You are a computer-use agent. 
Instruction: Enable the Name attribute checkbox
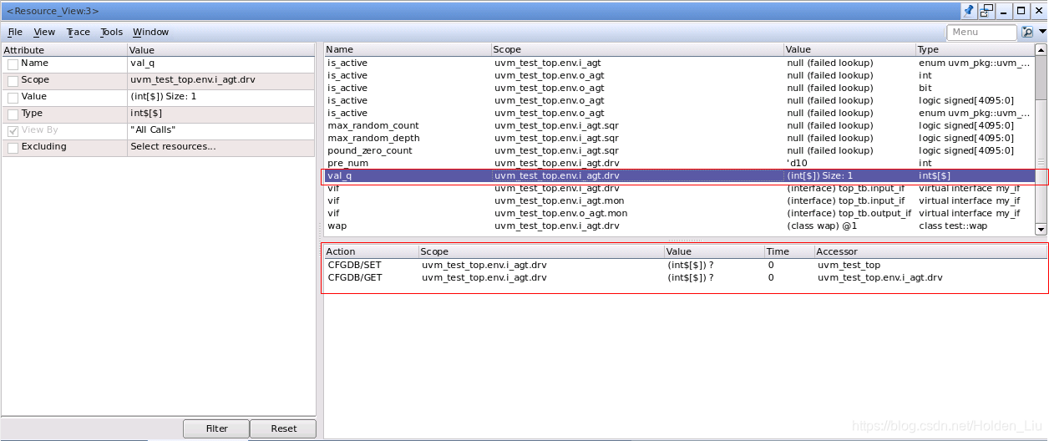[13, 64]
